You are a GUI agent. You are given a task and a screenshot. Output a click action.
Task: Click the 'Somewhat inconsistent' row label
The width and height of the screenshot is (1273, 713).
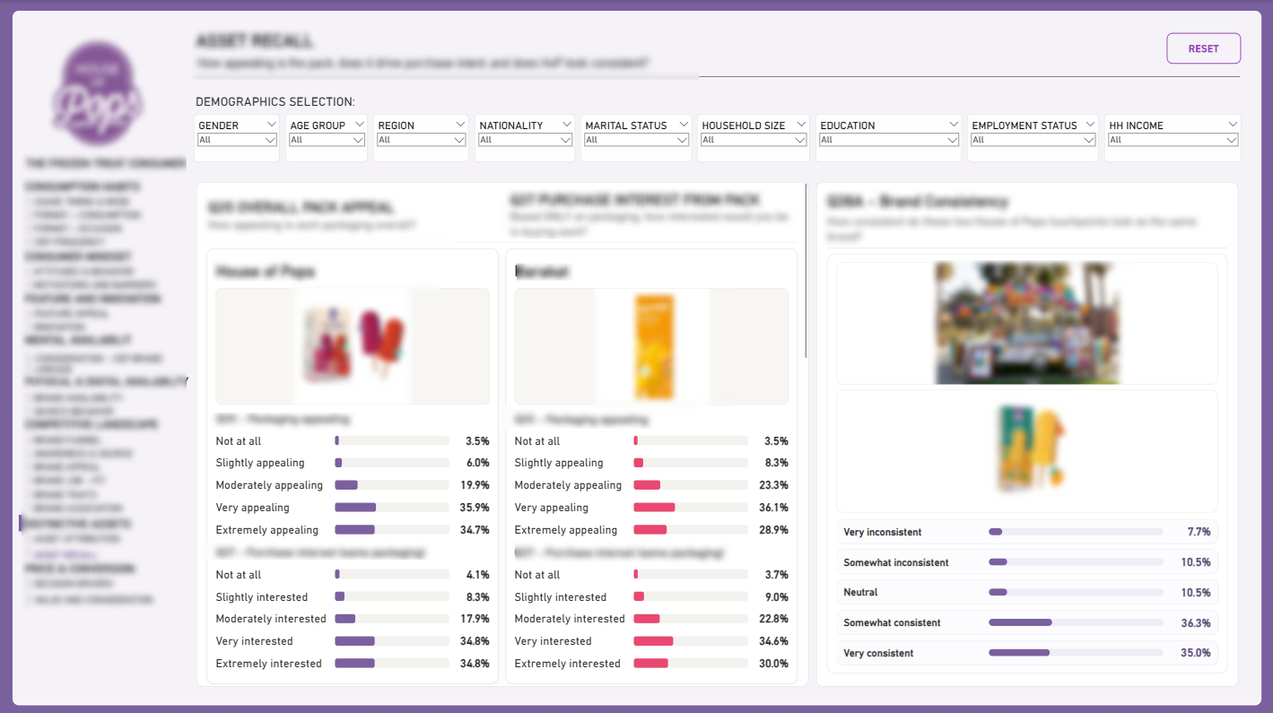[x=896, y=562]
